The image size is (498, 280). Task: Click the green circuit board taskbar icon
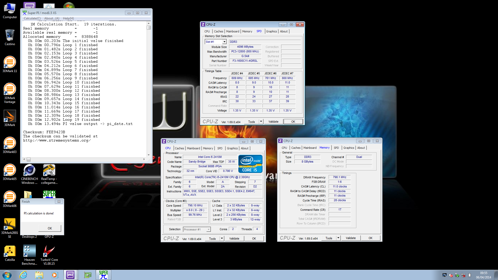(88, 275)
